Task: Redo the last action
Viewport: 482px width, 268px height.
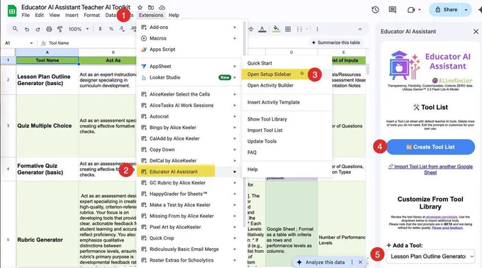Action: (x=38, y=29)
